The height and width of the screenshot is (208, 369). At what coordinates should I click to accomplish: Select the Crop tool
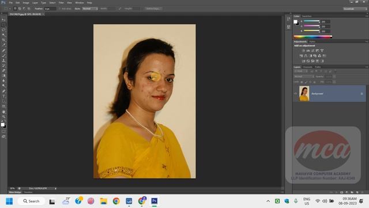[3, 40]
